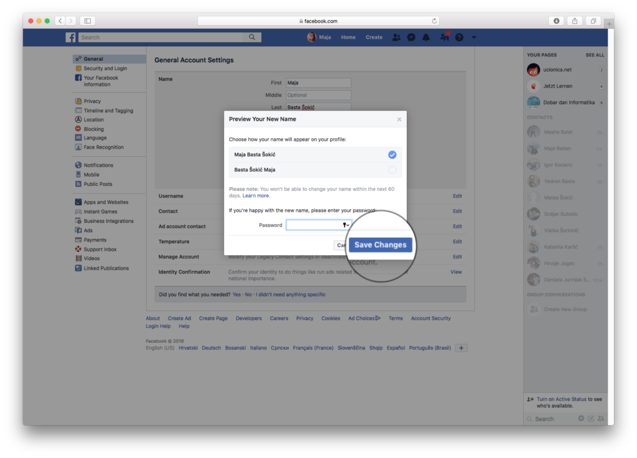
Task: Click the search magnifier button
Action: pos(252,37)
